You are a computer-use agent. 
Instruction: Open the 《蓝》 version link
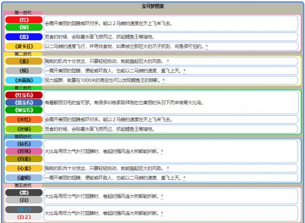[x=24, y=36]
